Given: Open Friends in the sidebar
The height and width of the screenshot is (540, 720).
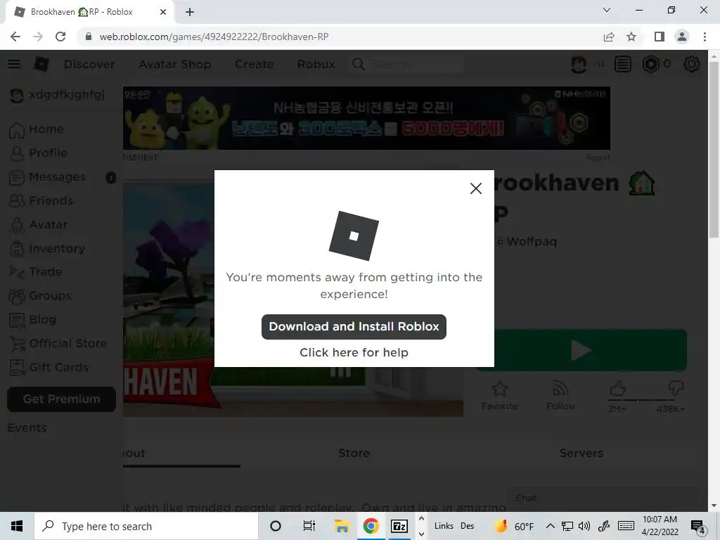Looking at the screenshot, I should pyautogui.click(x=41, y=200).
